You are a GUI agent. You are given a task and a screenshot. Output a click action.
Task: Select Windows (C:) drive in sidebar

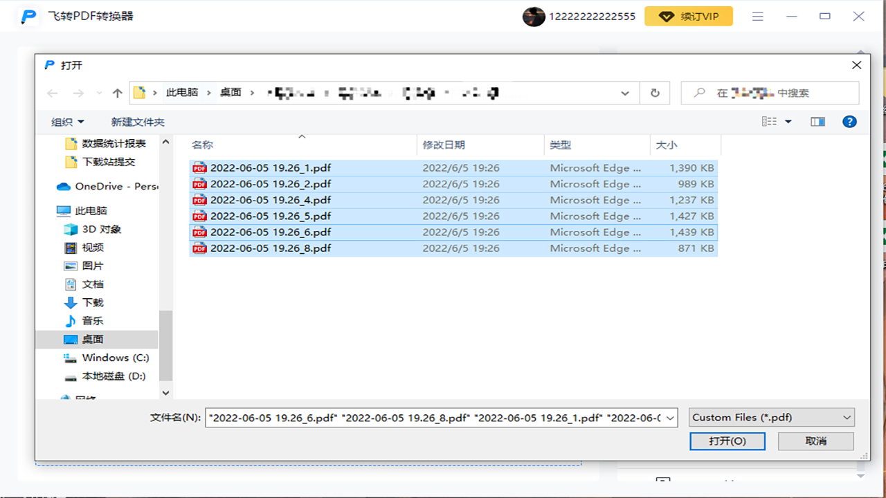pyautogui.click(x=115, y=358)
